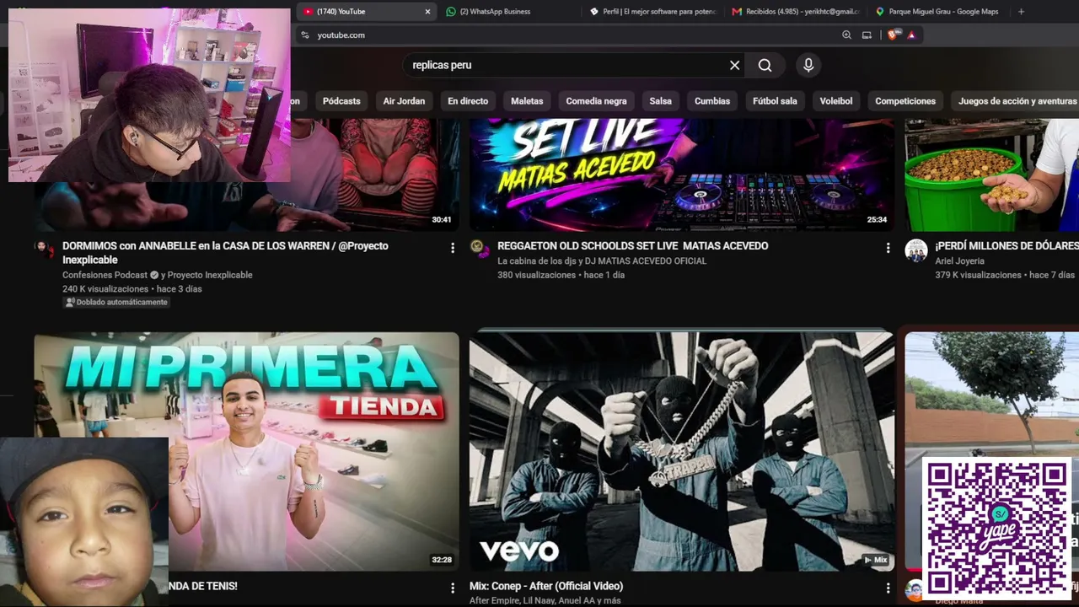
Task: Click the magnifying glass search button
Action: tap(765, 65)
